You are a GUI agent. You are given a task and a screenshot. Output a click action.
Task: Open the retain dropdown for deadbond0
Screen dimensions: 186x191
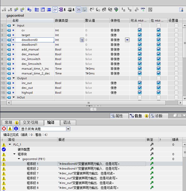(127, 40)
